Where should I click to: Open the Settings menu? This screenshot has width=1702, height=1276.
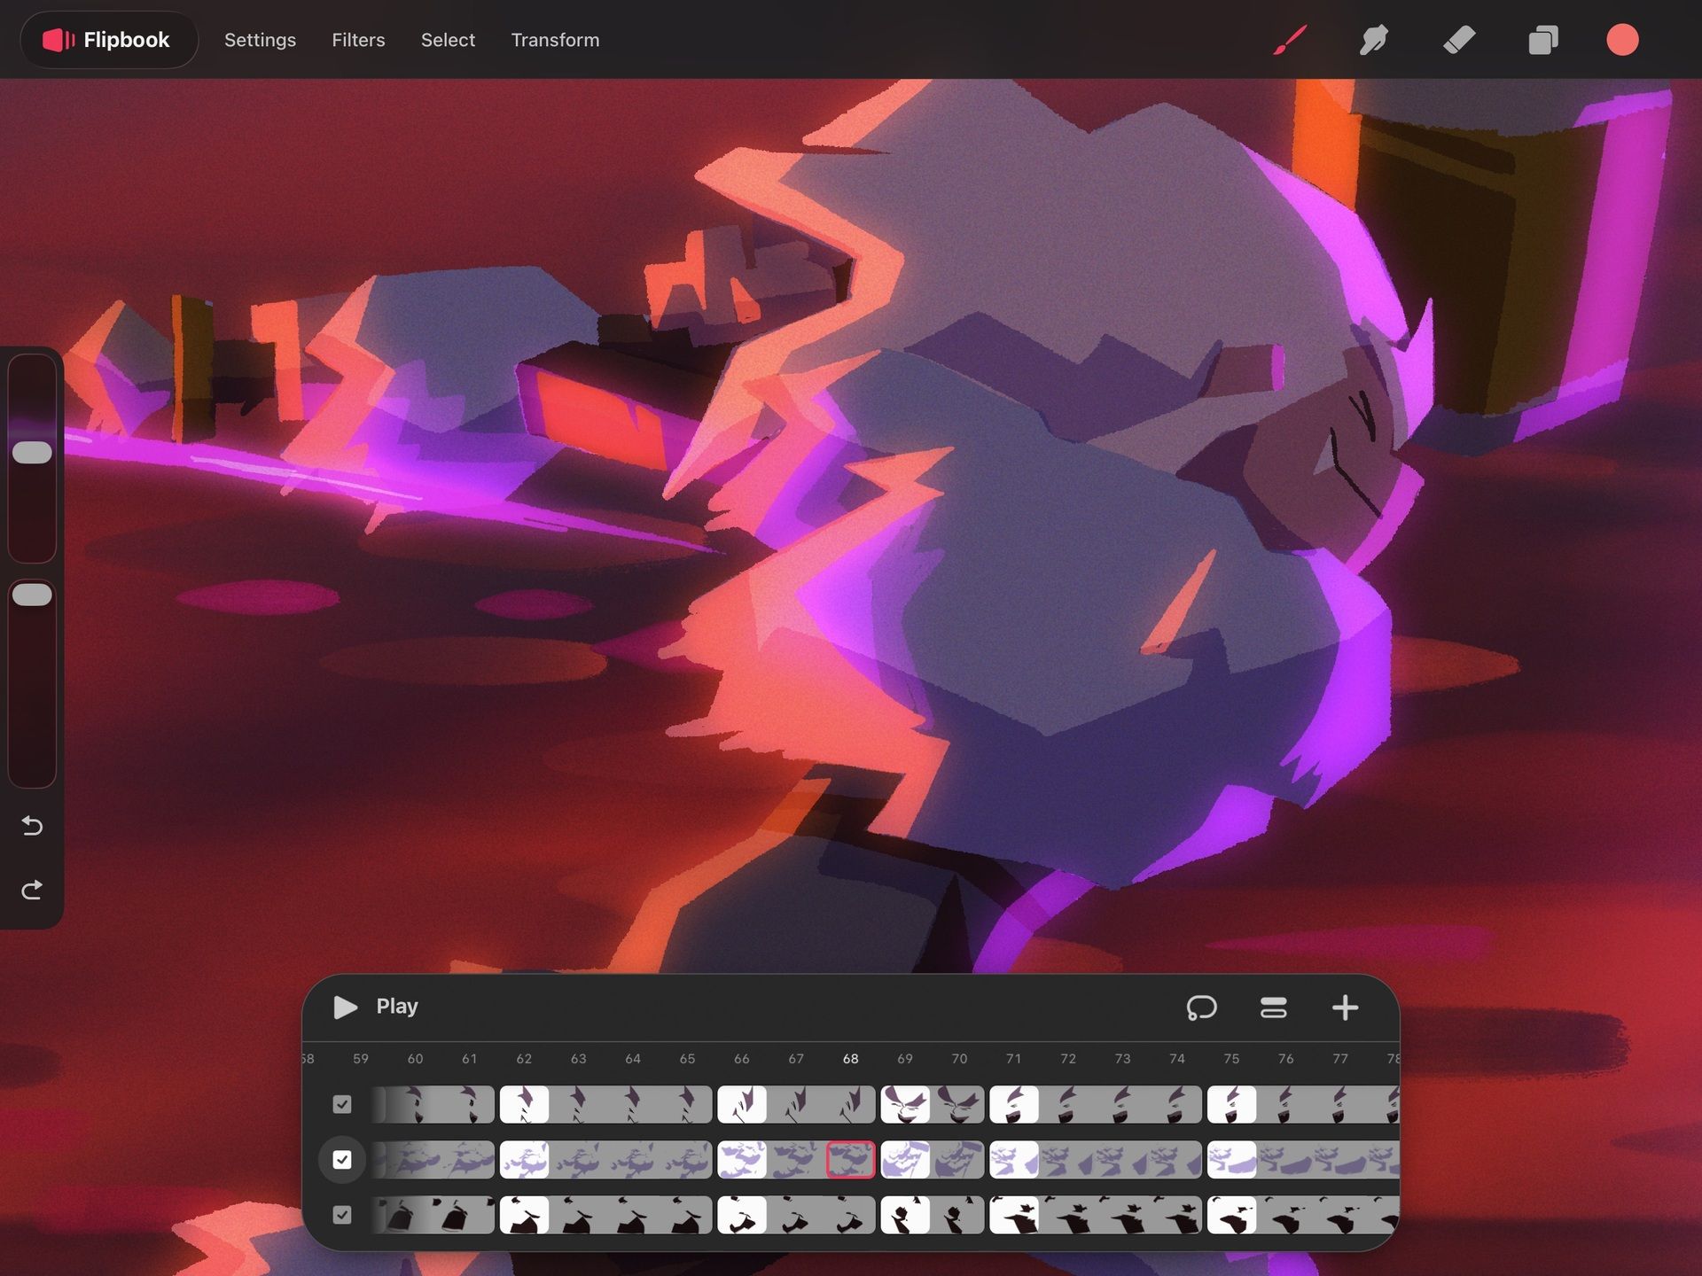pos(260,40)
